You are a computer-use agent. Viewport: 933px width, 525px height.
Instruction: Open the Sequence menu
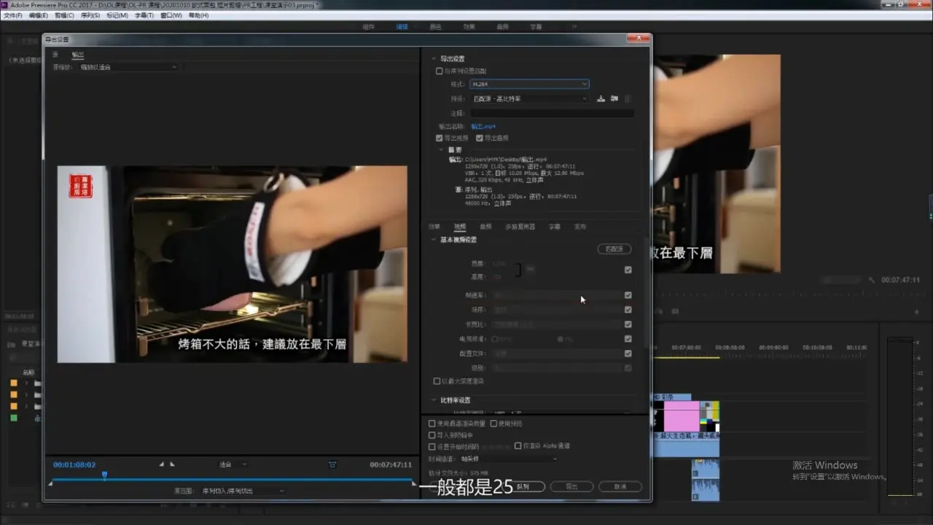point(90,15)
